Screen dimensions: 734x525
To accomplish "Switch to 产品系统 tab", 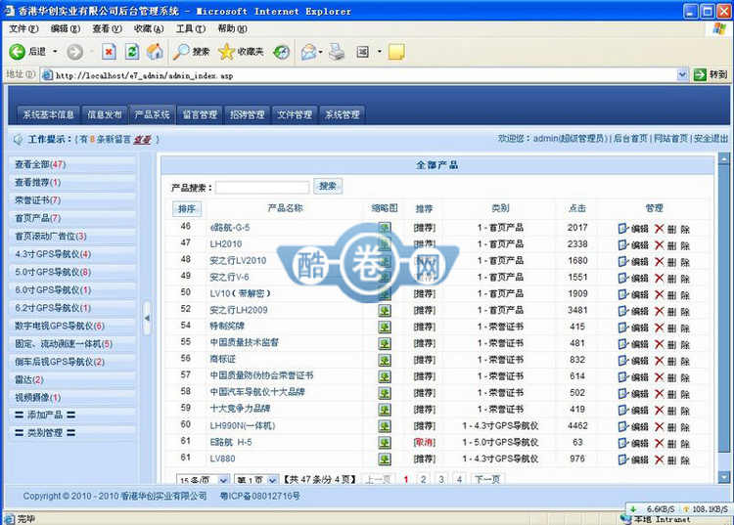I will click(152, 114).
